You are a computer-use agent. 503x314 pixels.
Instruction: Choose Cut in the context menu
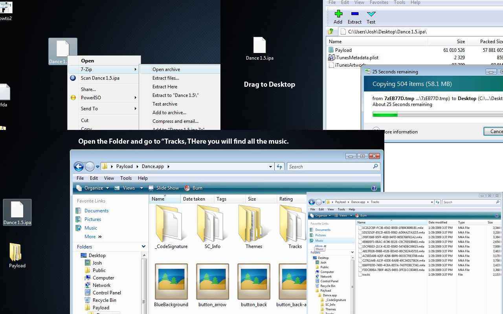[x=85, y=120]
